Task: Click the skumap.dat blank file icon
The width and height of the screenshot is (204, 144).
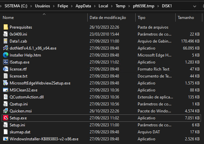Action: tap(5, 132)
